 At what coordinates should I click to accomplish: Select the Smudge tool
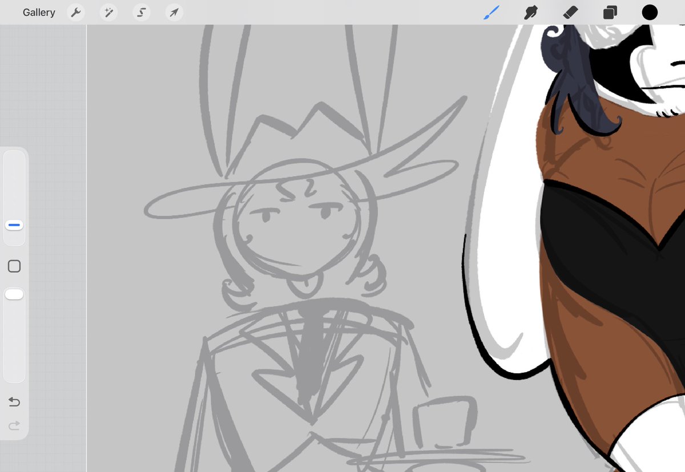pos(531,12)
